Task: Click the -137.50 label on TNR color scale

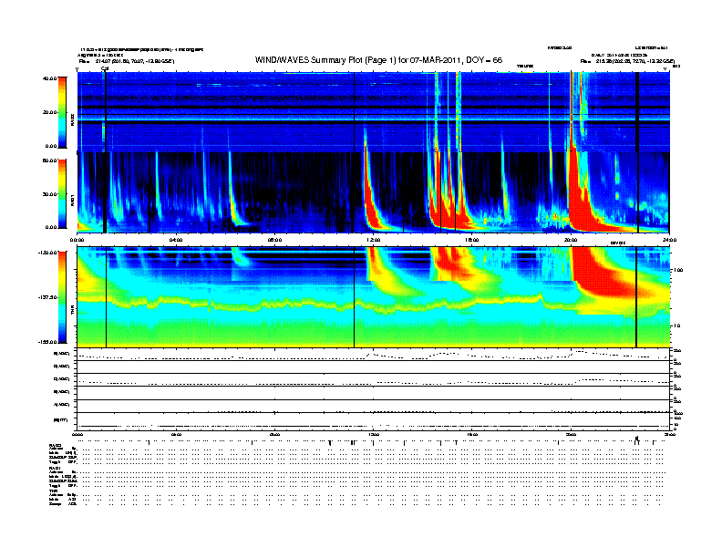Action: pyautogui.click(x=48, y=297)
